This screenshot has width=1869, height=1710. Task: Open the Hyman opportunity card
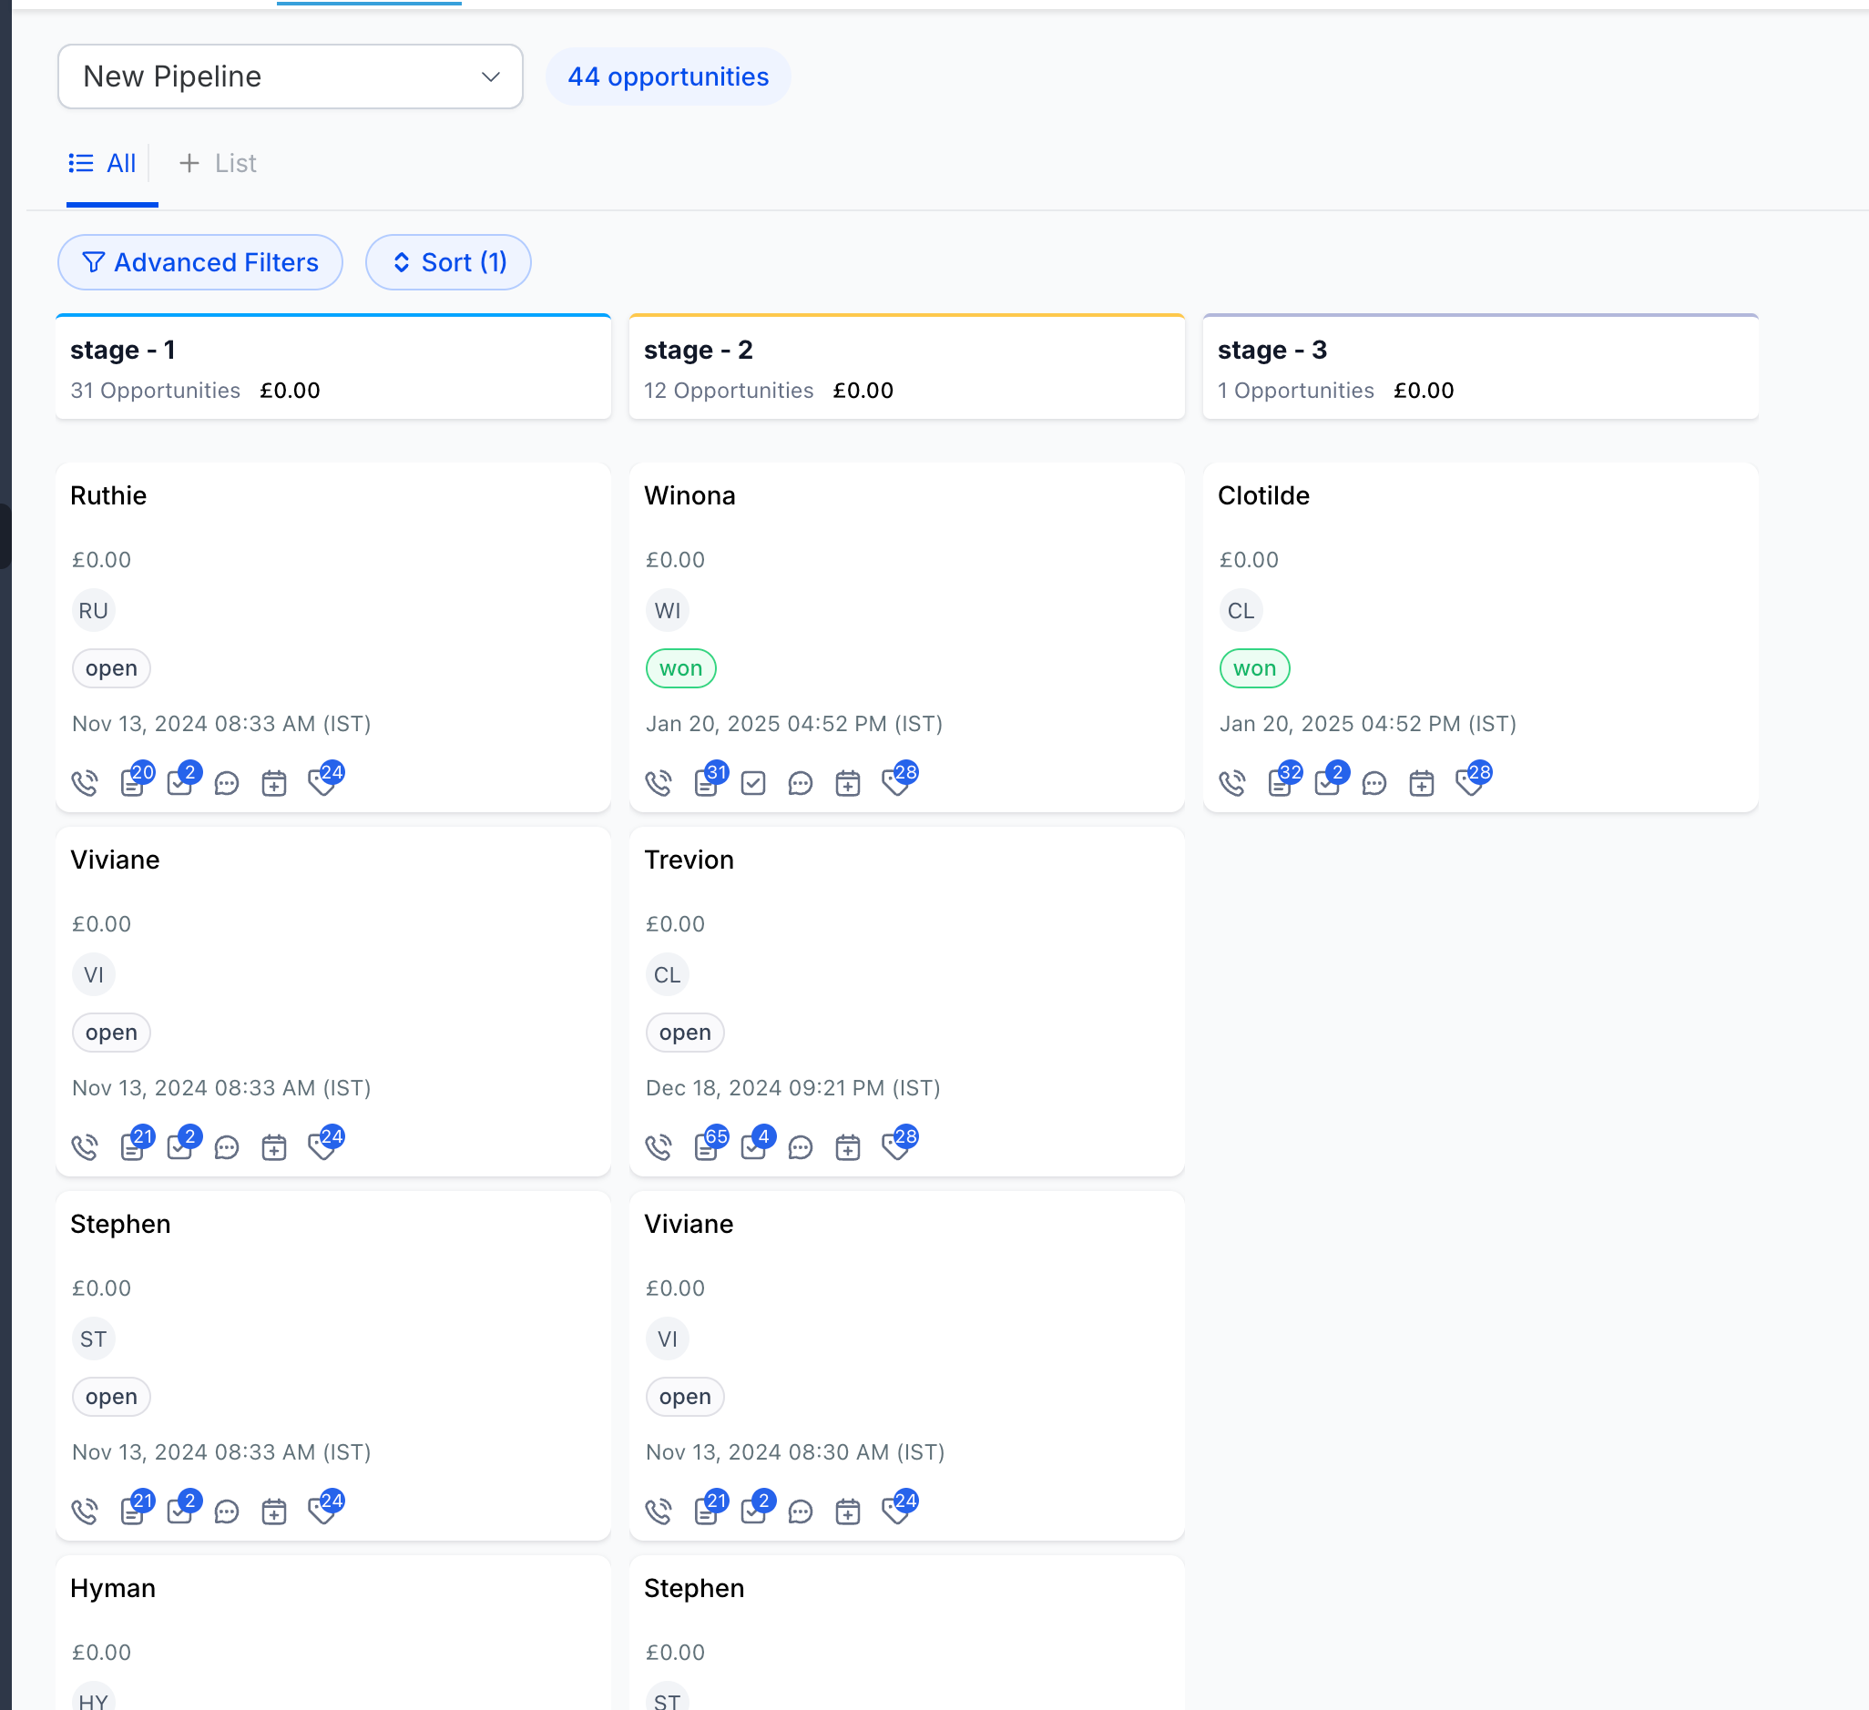tap(113, 1588)
